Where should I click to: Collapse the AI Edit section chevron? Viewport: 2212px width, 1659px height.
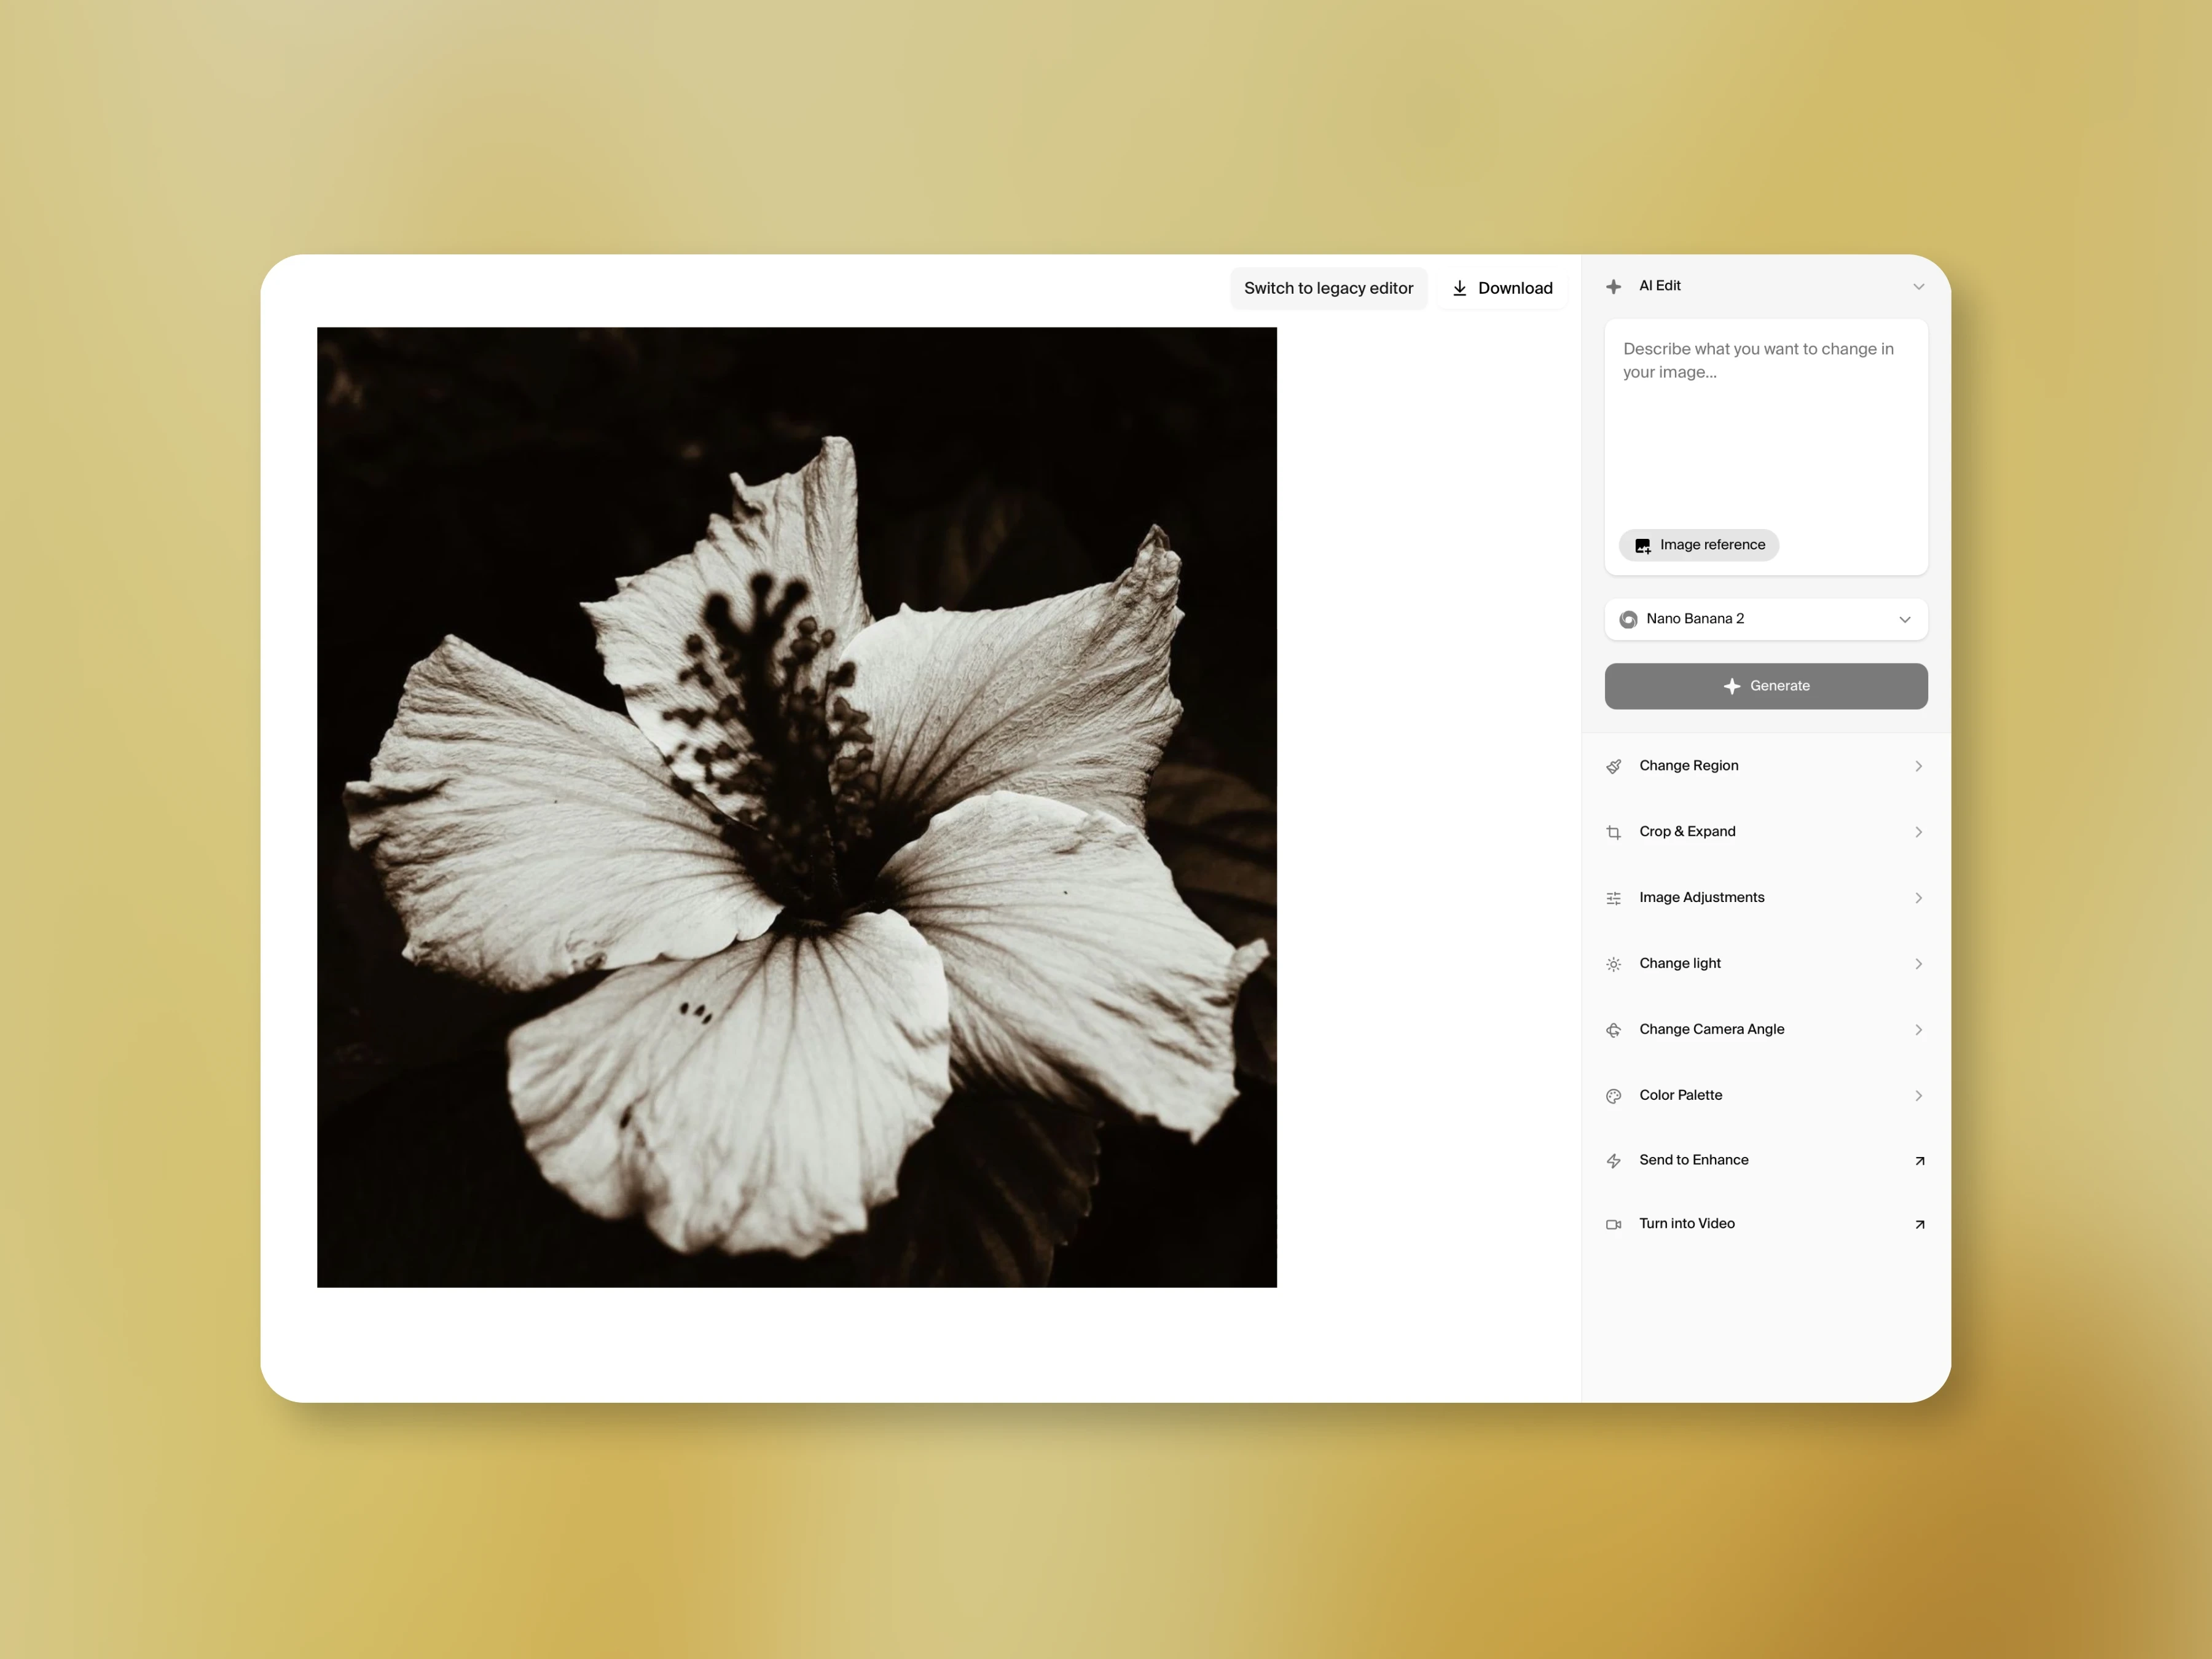click(x=1918, y=287)
